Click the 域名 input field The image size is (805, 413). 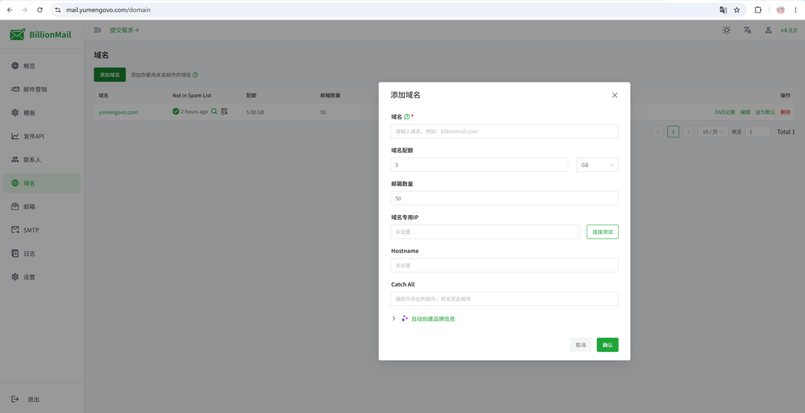pyautogui.click(x=504, y=131)
